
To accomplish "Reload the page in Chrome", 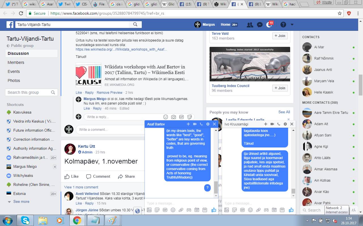I will coord(21,13).
